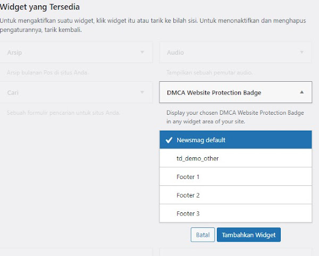
Task: Collapse the DMCA Website Protection Badge arrow
Action: [302, 92]
